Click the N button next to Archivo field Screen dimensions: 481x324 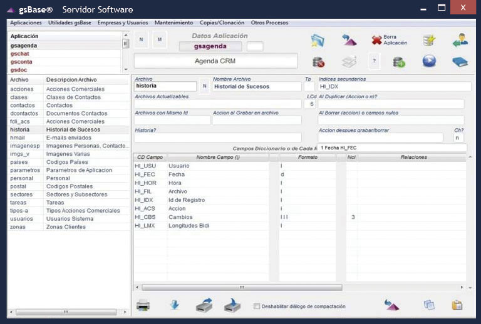205,86
